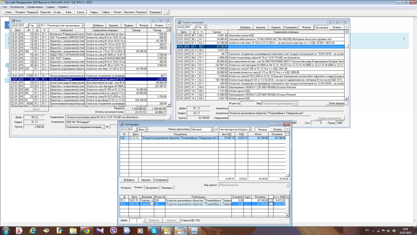Expand the Режим просмотра Обычный dropdown

point(212,130)
